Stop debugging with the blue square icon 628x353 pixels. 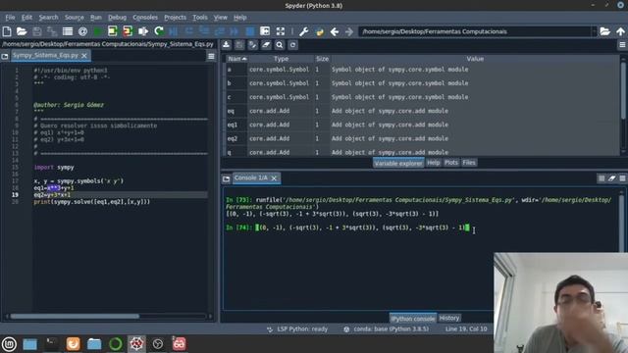coord(249,31)
